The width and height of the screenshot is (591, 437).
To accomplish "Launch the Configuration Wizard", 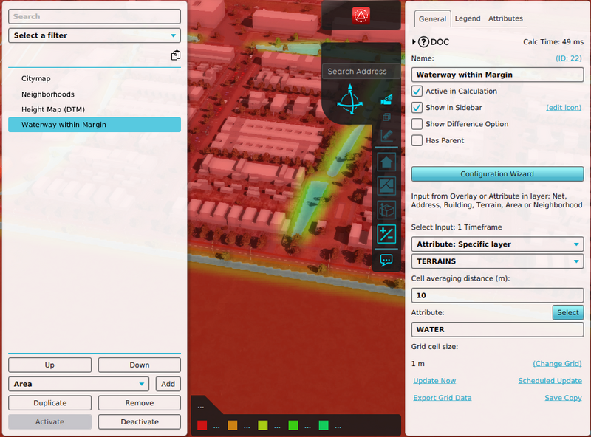I will (496, 174).
